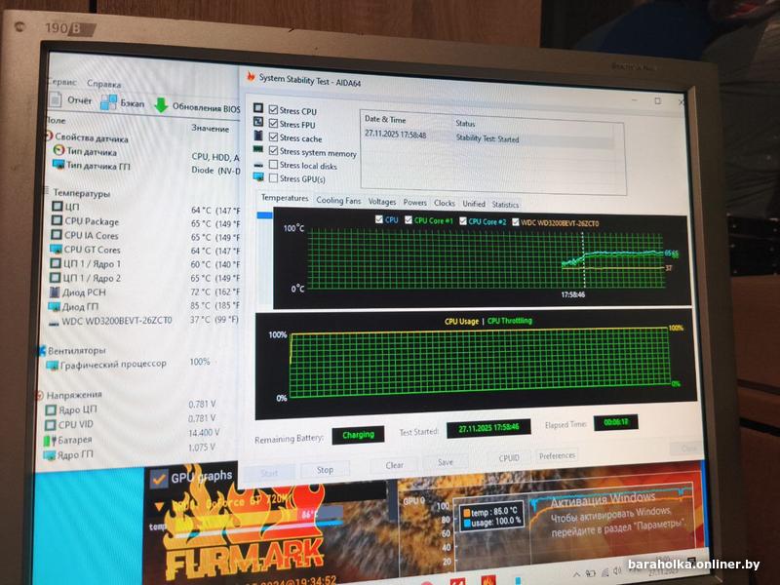Open stability test Preferences
The image size is (780, 585).
pyautogui.click(x=557, y=455)
